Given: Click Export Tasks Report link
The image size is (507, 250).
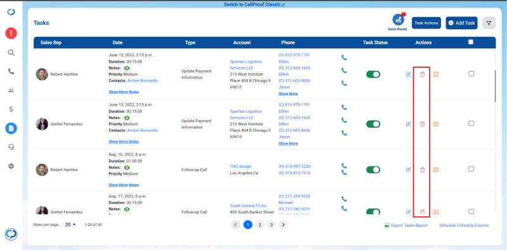Looking at the screenshot, I should tap(406, 225).
